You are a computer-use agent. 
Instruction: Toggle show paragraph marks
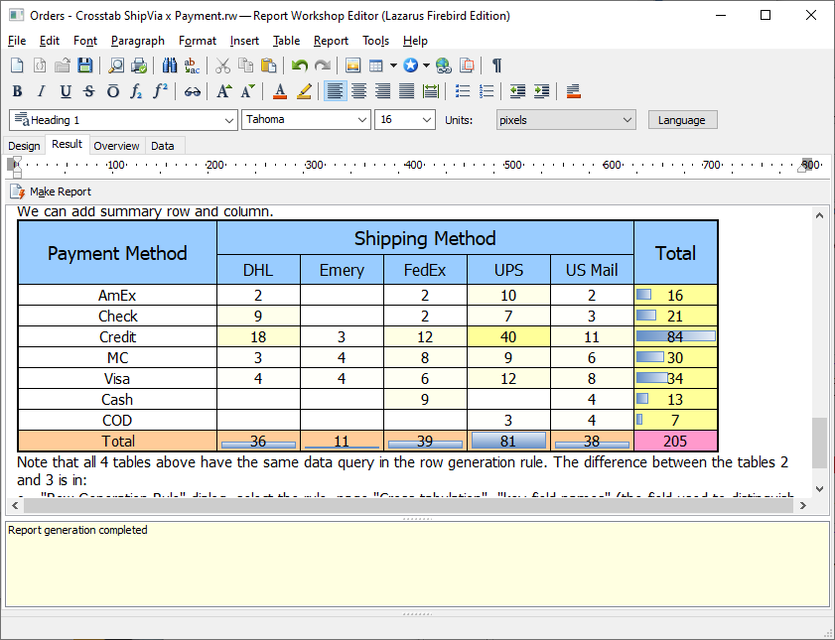pos(496,65)
